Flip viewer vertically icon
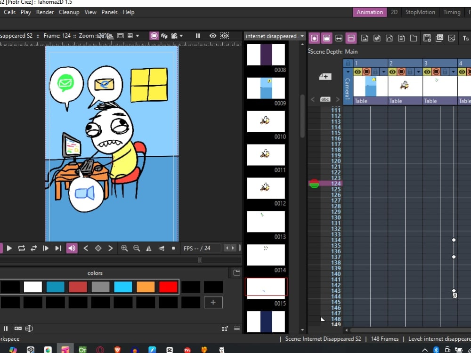The image size is (471, 353). [161, 248]
